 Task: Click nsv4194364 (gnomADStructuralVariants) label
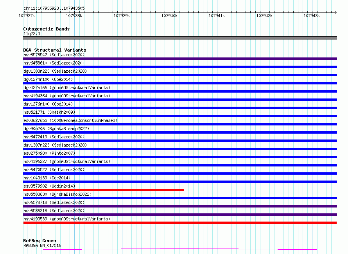tap(67, 96)
